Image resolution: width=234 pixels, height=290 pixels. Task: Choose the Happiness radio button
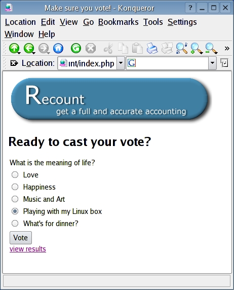point(15,187)
